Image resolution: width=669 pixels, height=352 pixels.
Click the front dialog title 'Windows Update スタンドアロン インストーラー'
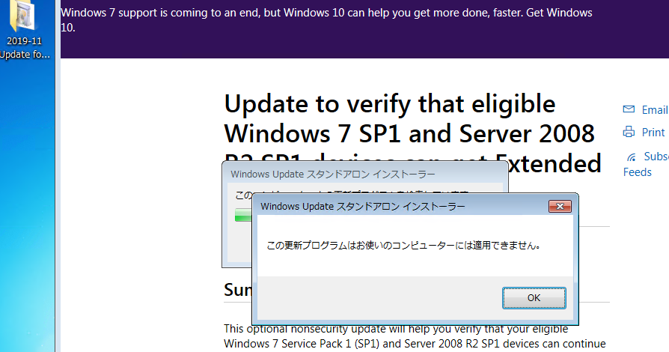click(363, 206)
